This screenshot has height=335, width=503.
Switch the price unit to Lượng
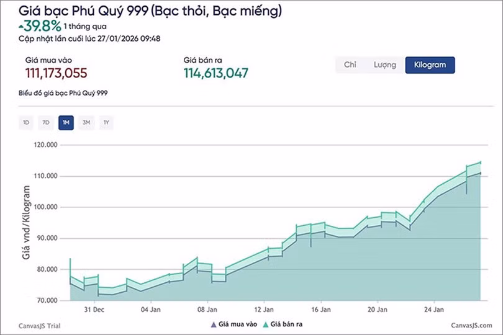384,65
